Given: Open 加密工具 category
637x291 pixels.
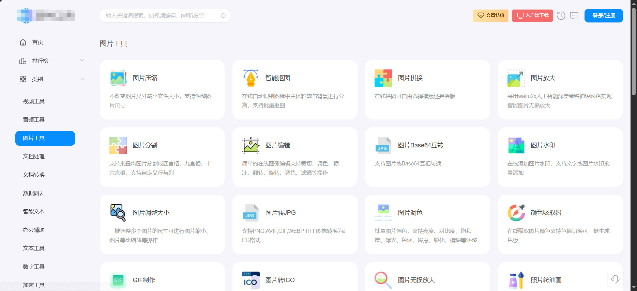Looking at the screenshot, I should (x=34, y=285).
